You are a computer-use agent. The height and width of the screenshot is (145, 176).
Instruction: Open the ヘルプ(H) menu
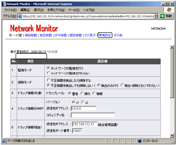pos(89,10)
